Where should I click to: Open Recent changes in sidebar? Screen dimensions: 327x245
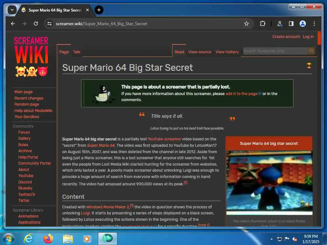tap(29, 98)
